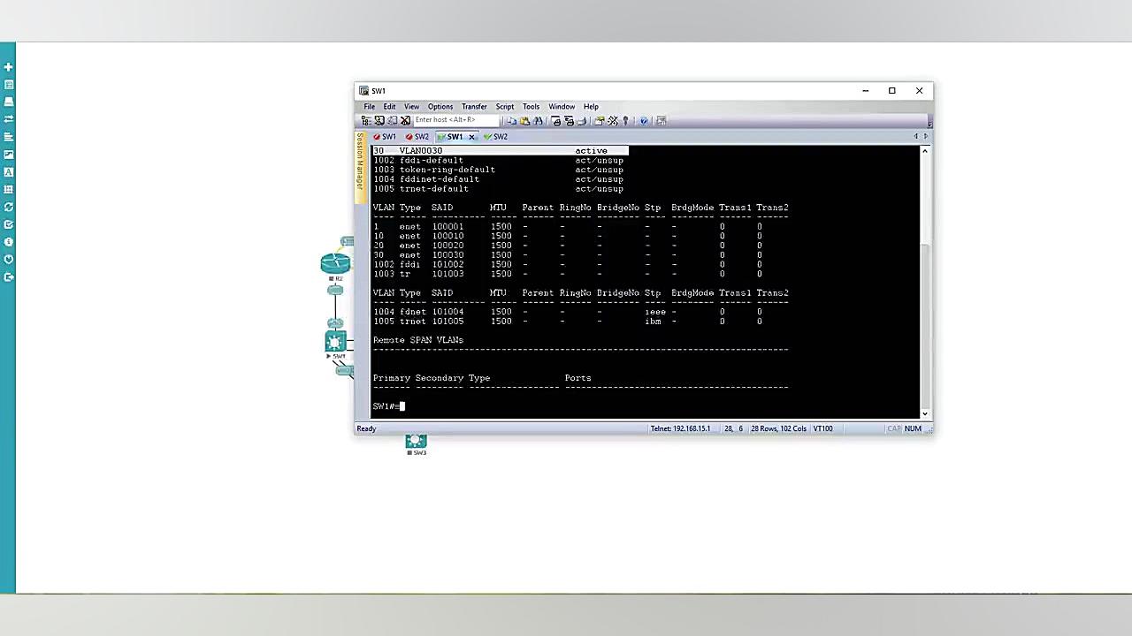
Task: Minimize the SW1 SecureCRT window
Action: click(x=865, y=90)
